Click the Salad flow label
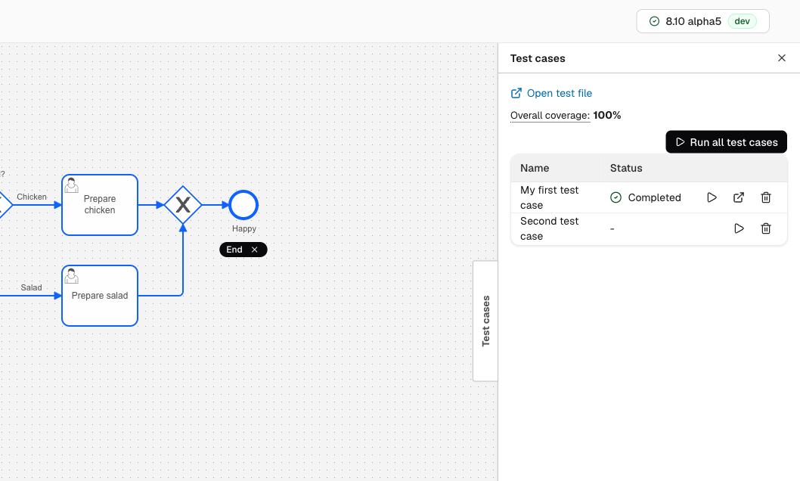This screenshot has width=800, height=481. [31, 287]
